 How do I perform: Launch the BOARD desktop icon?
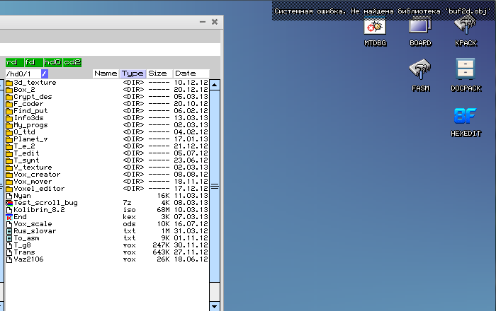[x=419, y=28]
